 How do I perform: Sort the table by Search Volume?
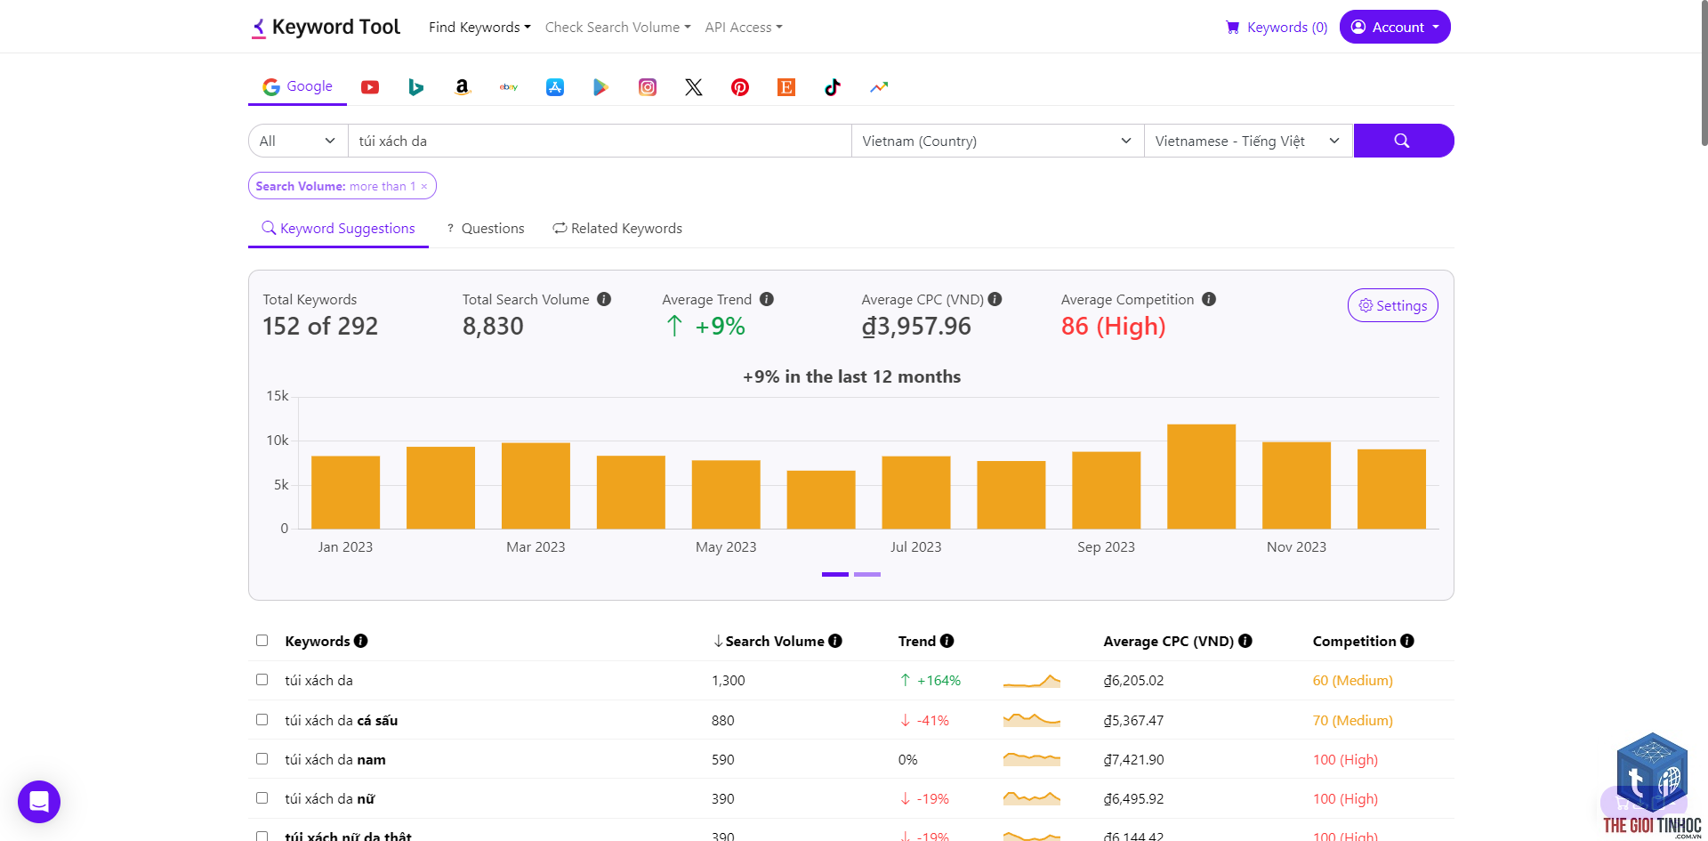point(769,641)
